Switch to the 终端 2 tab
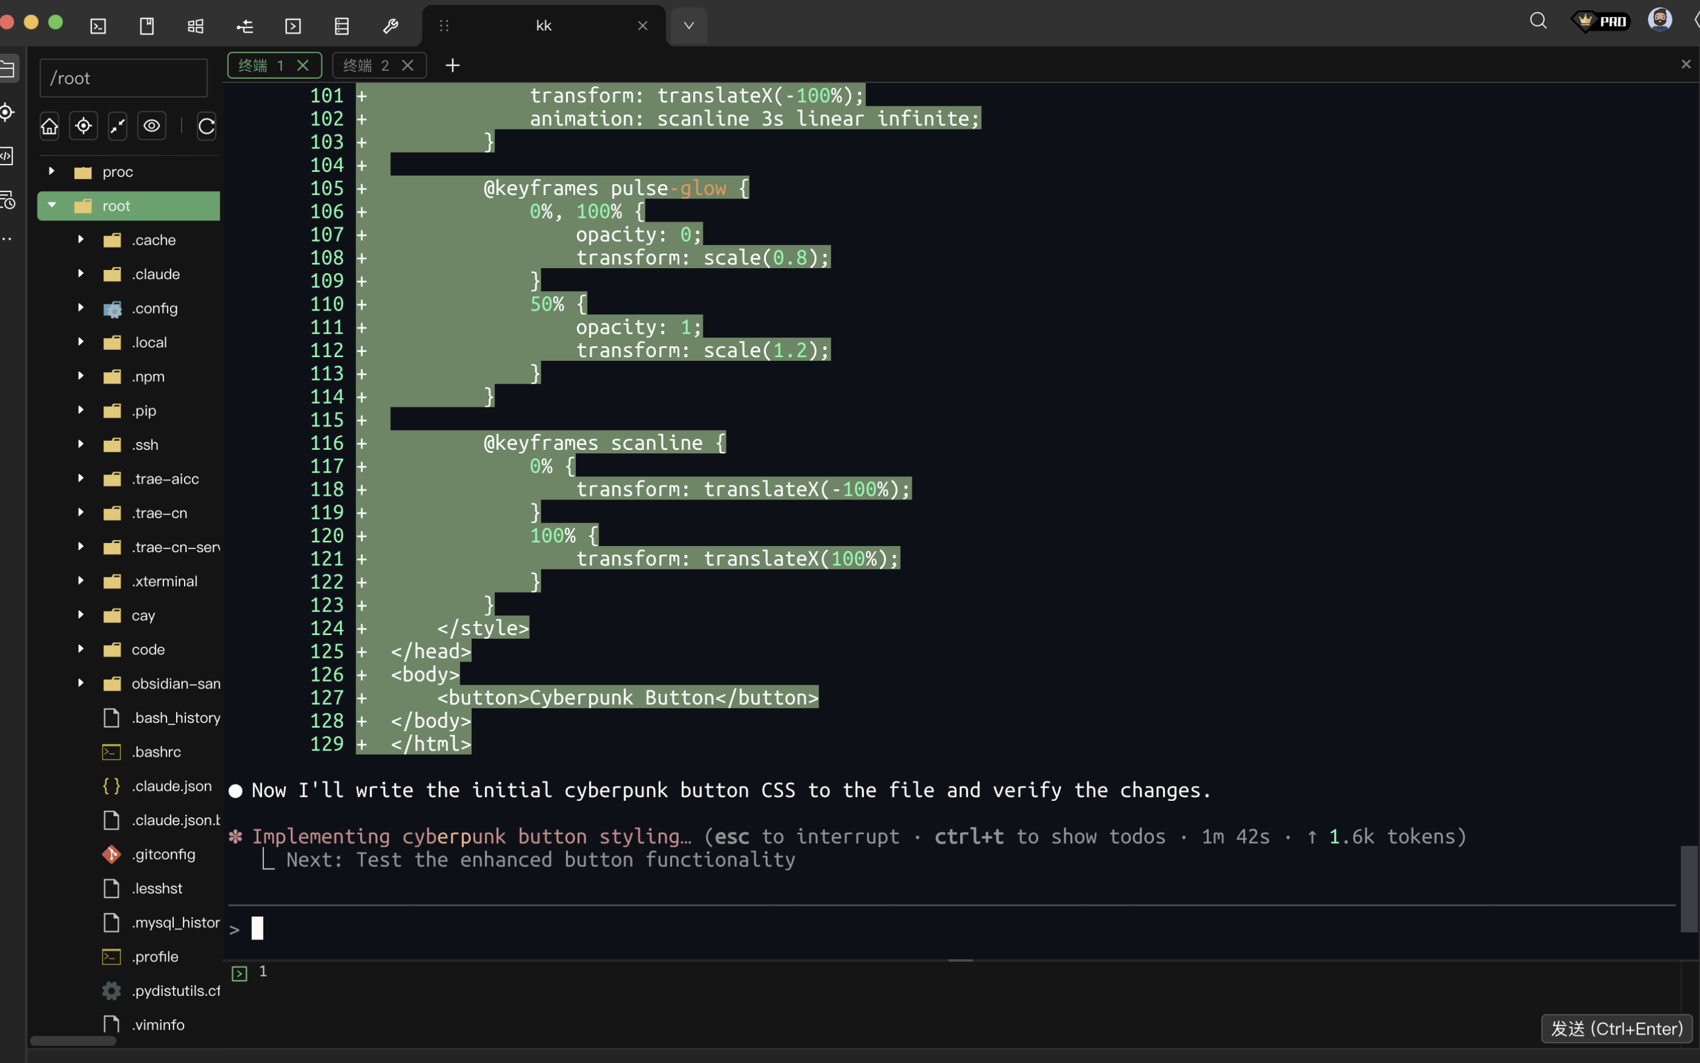The width and height of the screenshot is (1700, 1063). 366,65
